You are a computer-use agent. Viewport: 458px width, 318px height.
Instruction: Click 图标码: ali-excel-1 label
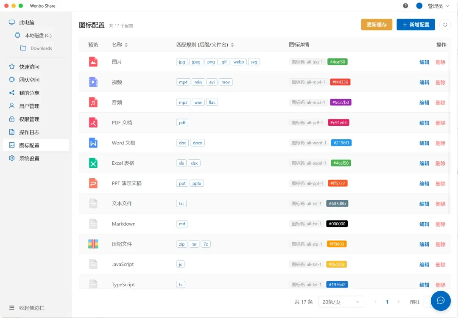(x=309, y=163)
